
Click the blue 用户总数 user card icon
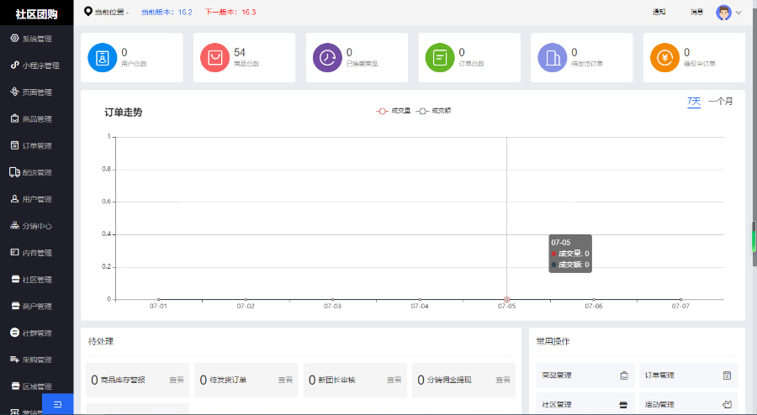click(x=103, y=58)
